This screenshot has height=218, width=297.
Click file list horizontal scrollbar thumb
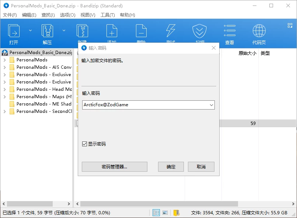(159, 204)
